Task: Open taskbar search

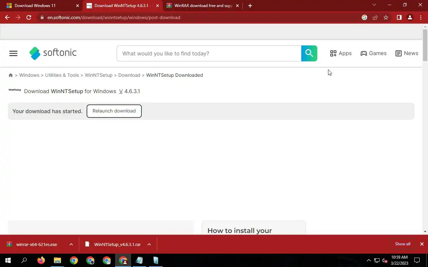Action: pos(24,260)
